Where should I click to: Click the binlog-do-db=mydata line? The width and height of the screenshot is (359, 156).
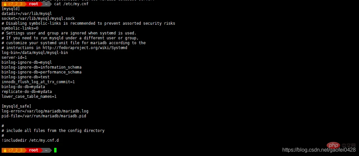23,87
